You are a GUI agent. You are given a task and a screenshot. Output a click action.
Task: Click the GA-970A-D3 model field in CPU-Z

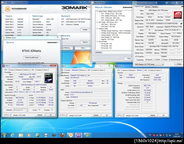(83, 78)
